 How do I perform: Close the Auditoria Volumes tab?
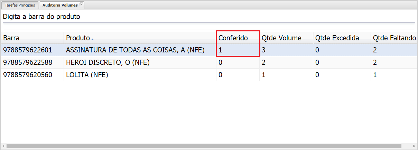click(81, 5)
